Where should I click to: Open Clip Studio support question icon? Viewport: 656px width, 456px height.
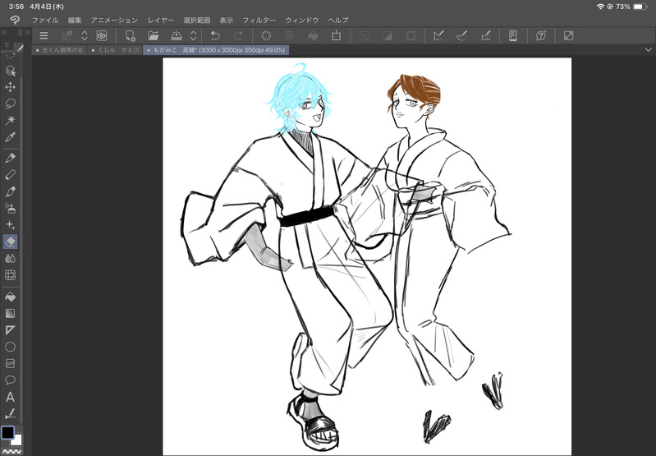[541, 36]
